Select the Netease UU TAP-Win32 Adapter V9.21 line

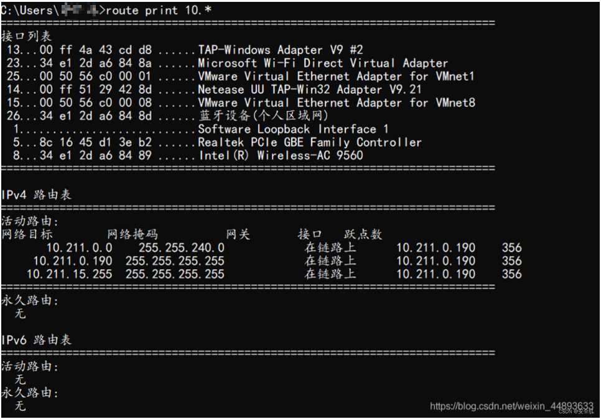(214, 90)
